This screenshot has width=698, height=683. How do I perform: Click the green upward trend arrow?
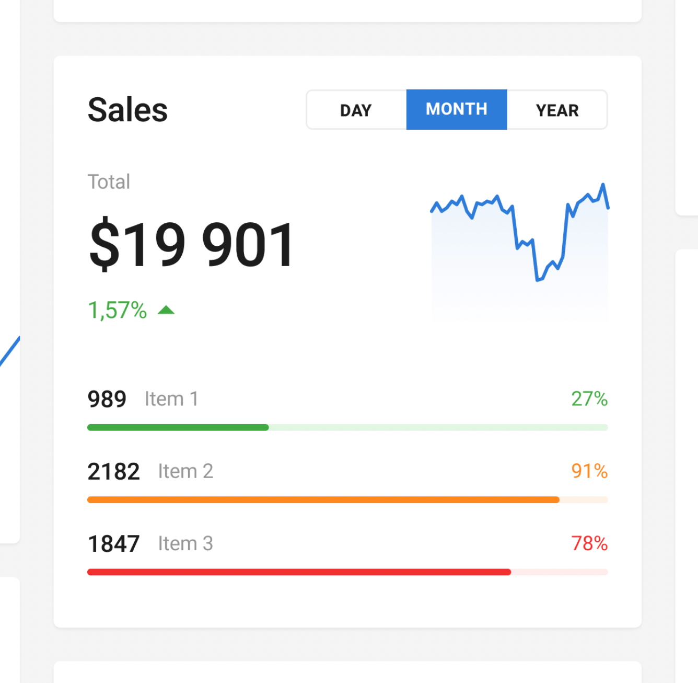click(166, 310)
